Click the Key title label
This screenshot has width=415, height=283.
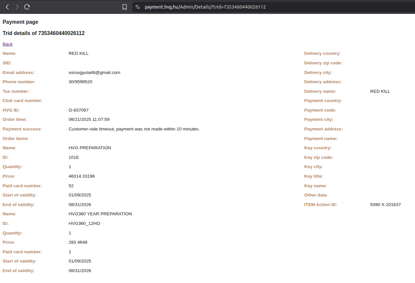coord(314,176)
